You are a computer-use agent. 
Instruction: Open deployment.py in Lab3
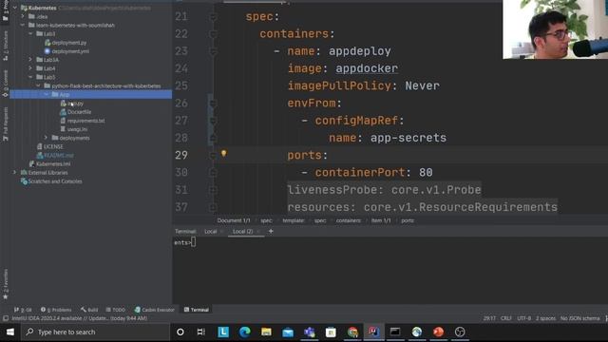pyautogui.click(x=69, y=43)
